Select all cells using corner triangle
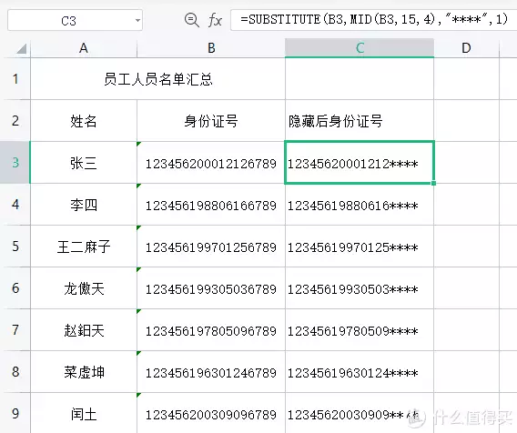 pos(22,49)
